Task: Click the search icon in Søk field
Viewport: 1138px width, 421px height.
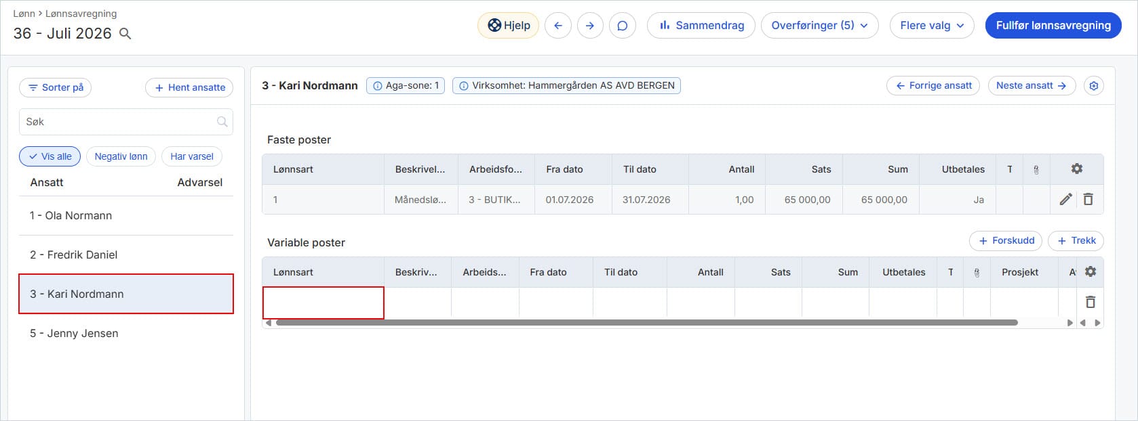Action: 222,122
